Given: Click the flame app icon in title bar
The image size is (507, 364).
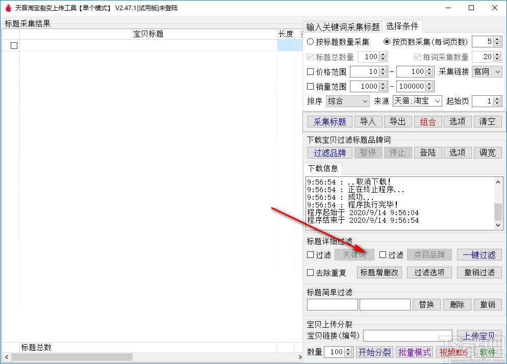Looking at the screenshot, I should tap(9, 8).
